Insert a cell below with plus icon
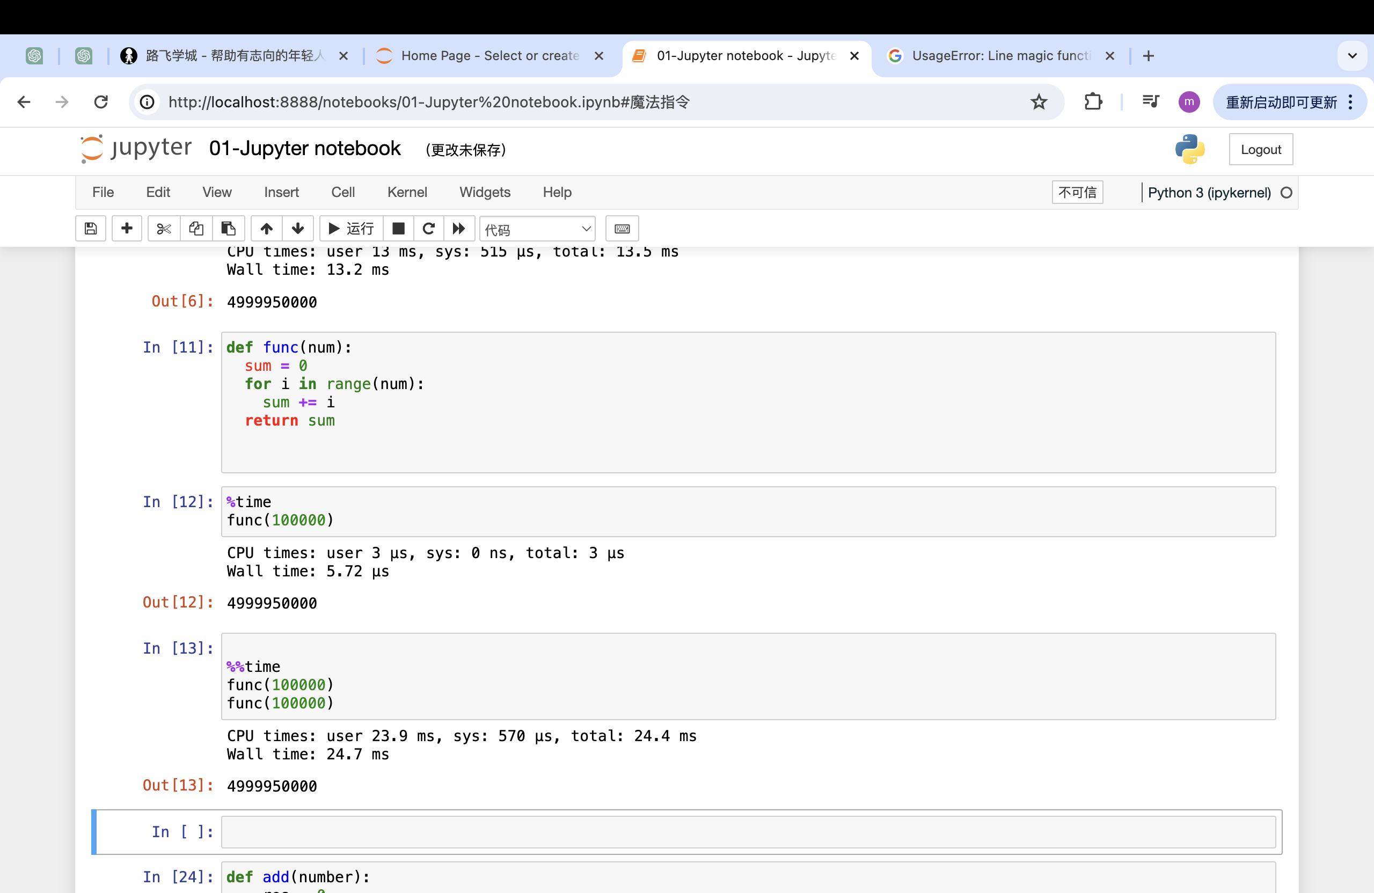The height and width of the screenshot is (893, 1374). (127, 229)
